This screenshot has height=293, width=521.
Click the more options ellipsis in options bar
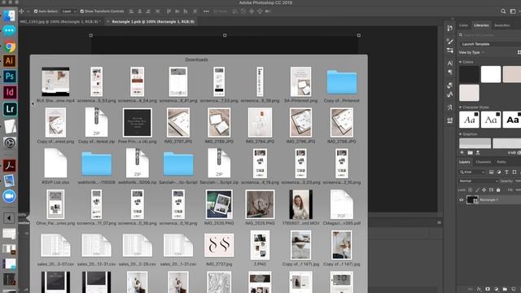(x=206, y=11)
